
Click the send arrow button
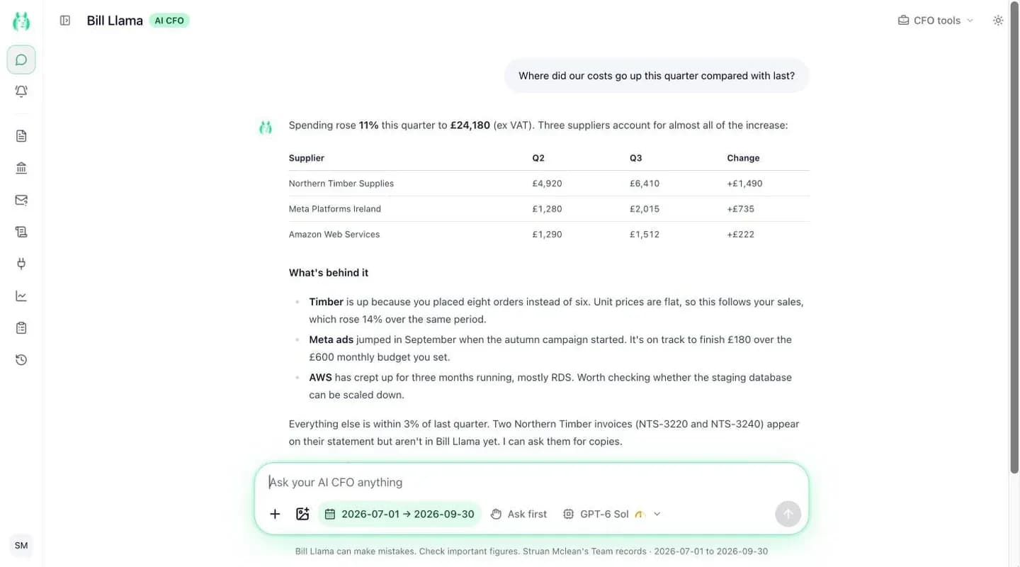coord(788,514)
